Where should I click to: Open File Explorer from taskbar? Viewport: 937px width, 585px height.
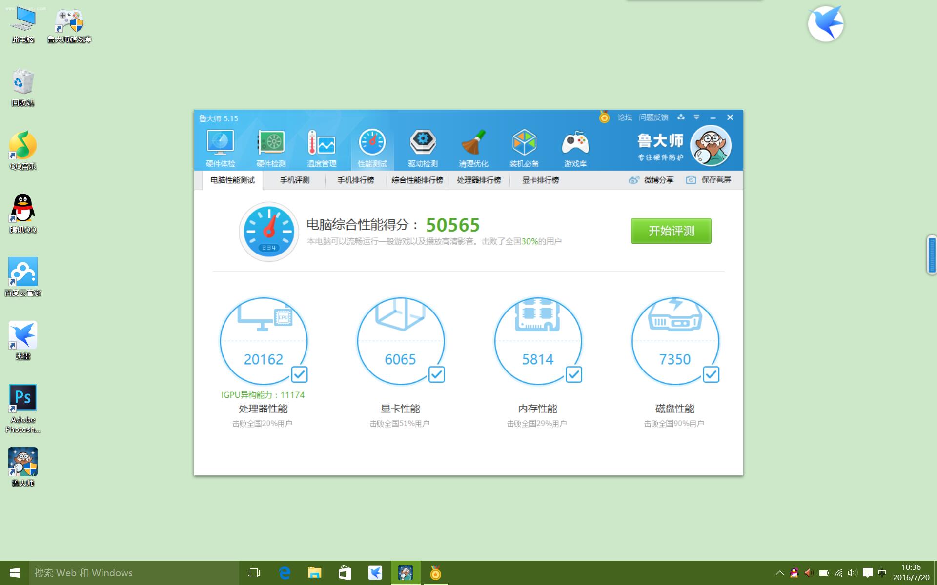pyautogui.click(x=315, y=573)
